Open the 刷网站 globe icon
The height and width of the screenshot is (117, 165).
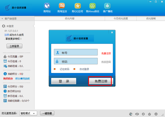(x=47, y=6)
